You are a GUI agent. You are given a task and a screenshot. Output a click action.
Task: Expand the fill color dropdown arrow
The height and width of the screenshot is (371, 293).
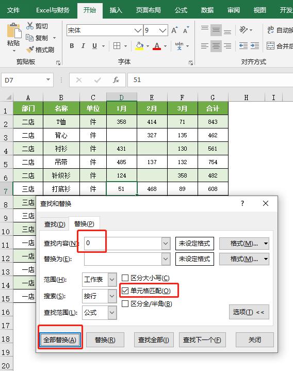click(148, 46)
